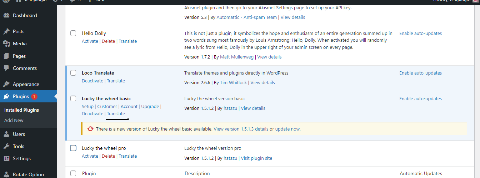480x178 pixels.
Task: Open Customer link for Lucky wheel basic
Action: 107,106
